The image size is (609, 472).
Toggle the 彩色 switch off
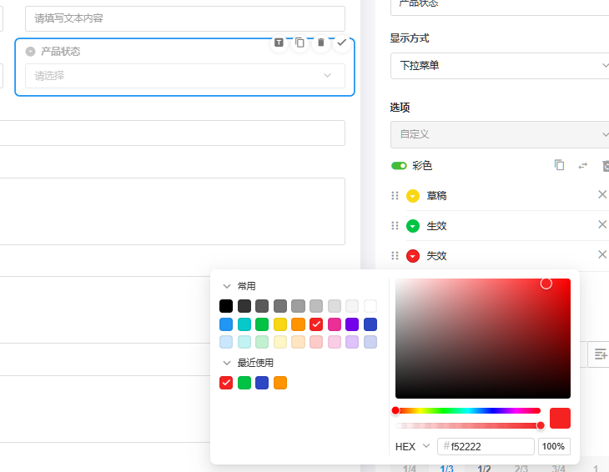click(x=399, y=166)
